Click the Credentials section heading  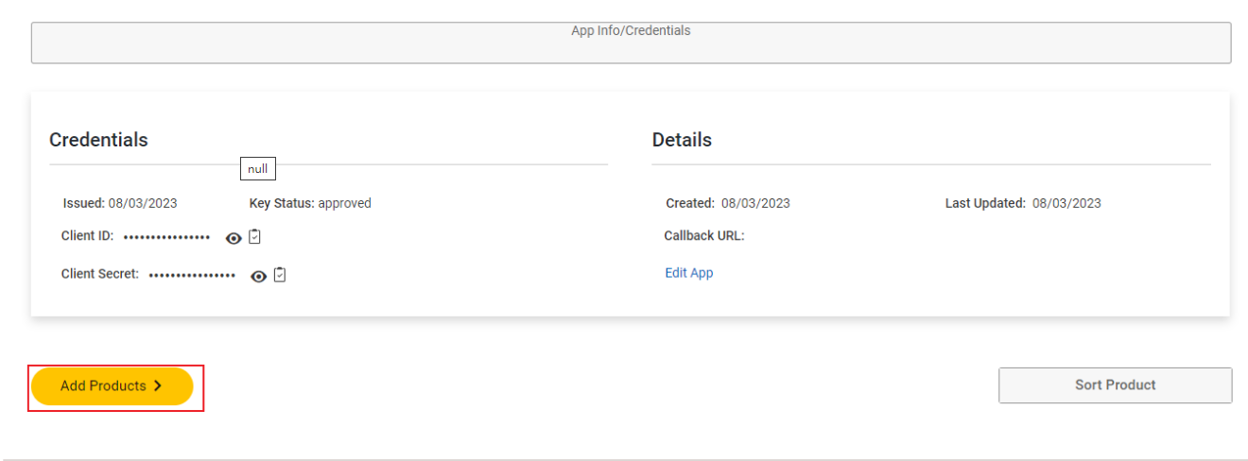click(98, 140)
